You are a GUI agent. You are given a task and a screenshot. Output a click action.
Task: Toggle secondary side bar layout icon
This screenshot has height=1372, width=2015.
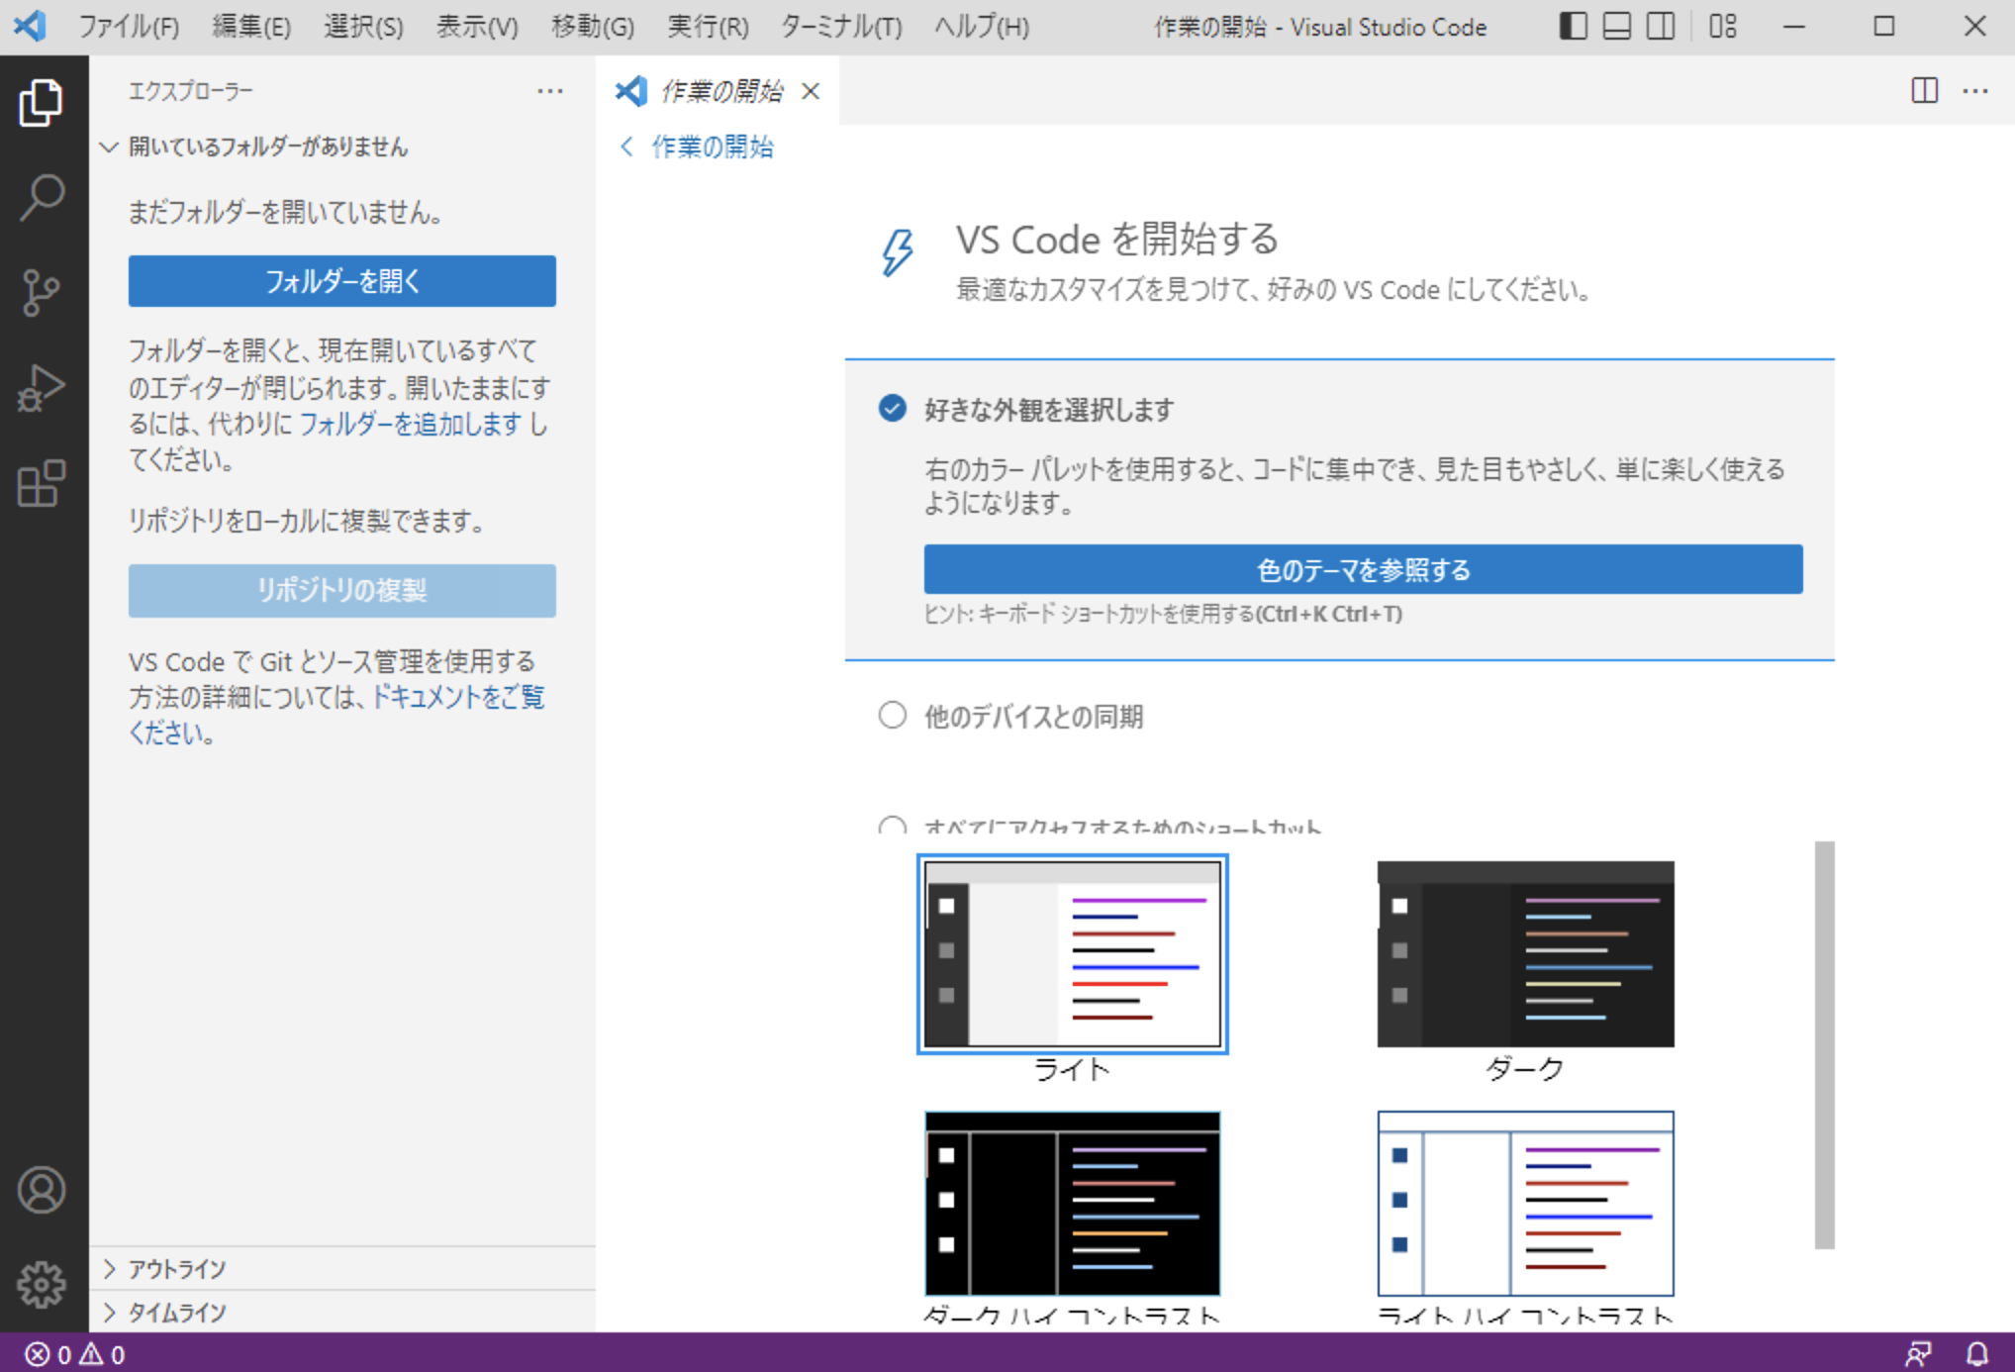pyautogui.click(x=1661, y=26)
